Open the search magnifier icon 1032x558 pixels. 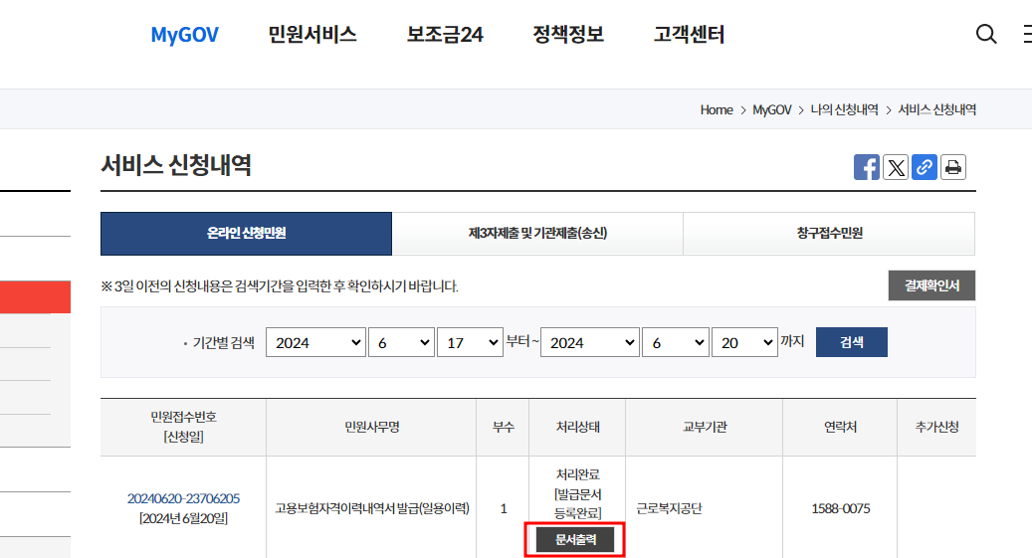(985, 34)
